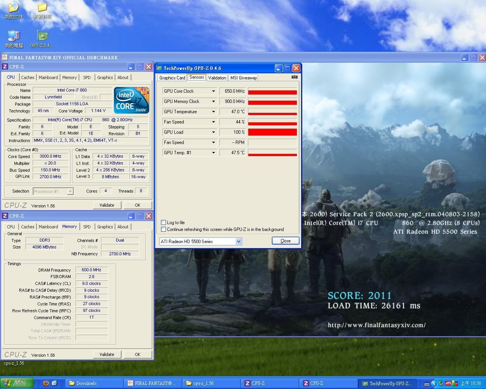Click the taskbar clock showing 10:38
Viewport: 486px width, 389px height.
click(x=470, y=383)
